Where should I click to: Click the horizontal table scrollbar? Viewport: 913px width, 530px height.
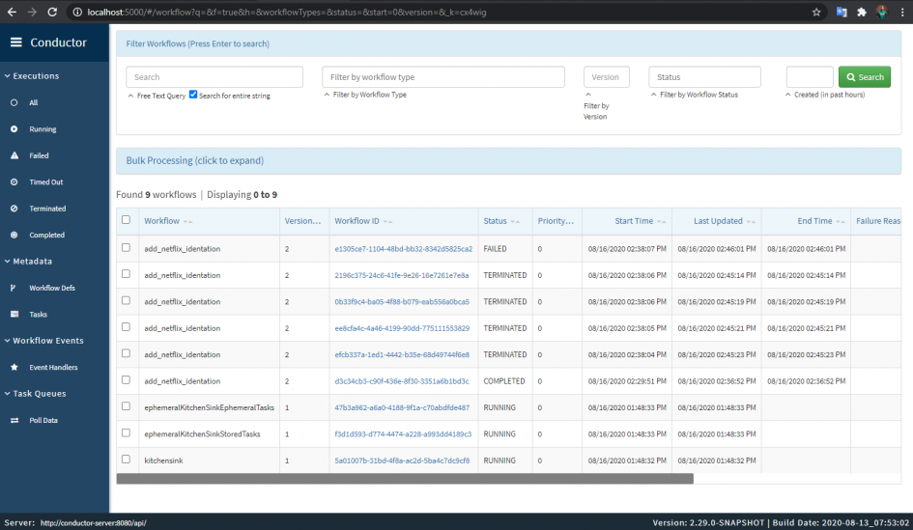click(405, 479)
